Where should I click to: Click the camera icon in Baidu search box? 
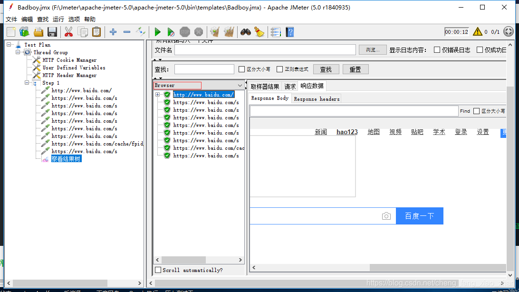point(386,216)
